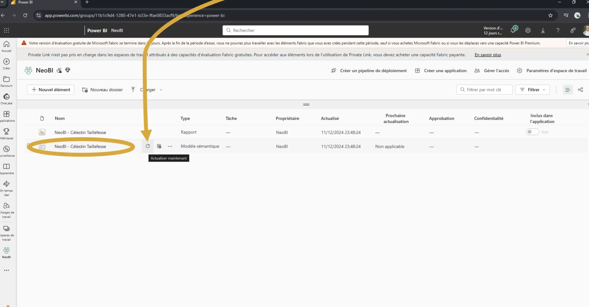Viewport: 589px width, 307px height.
Task: Click the Propriétaire column header
Action: click(x=287, y=118)
